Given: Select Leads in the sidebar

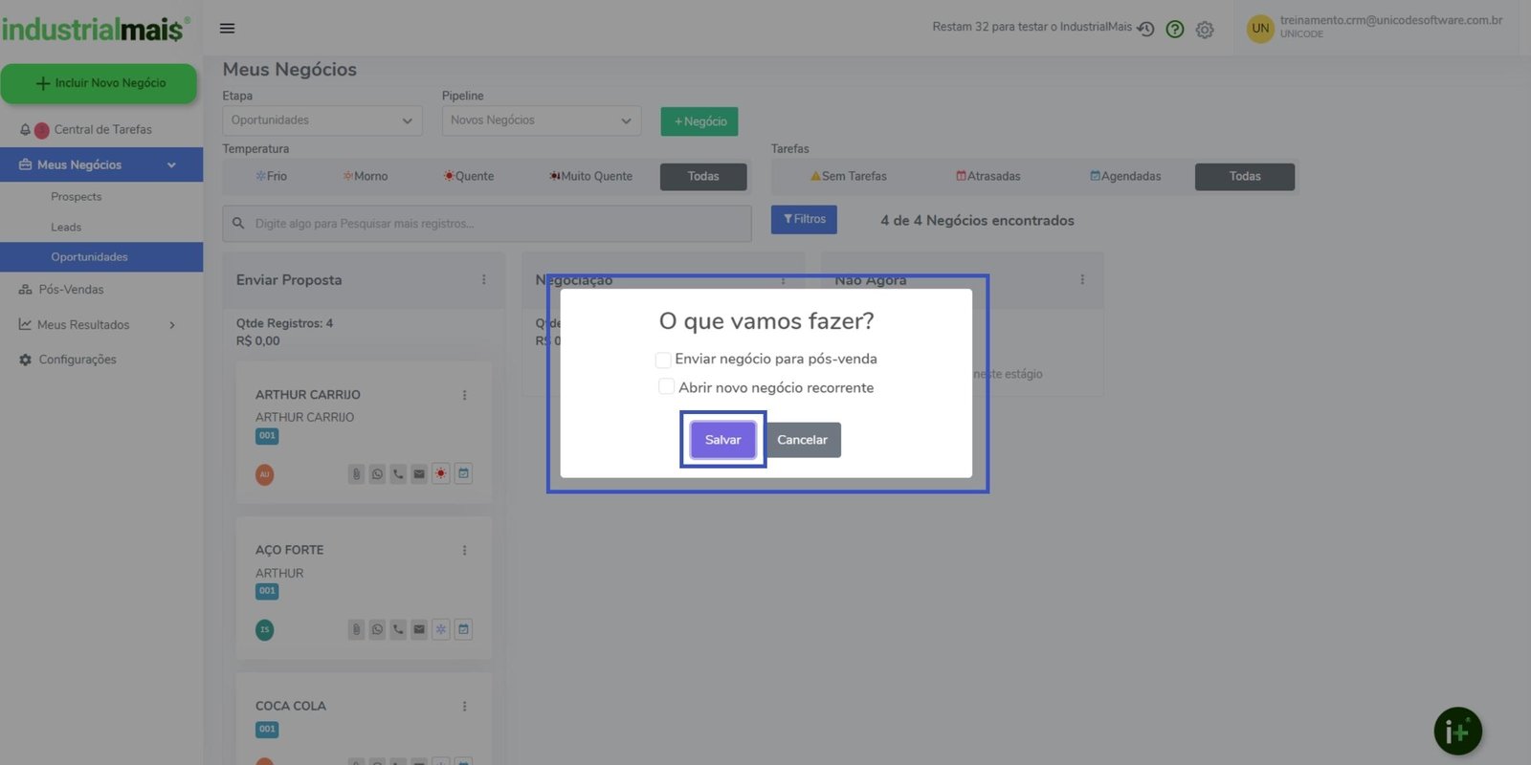Looking at the screenshot, I should pyautogui.click(x=66, y=228).
